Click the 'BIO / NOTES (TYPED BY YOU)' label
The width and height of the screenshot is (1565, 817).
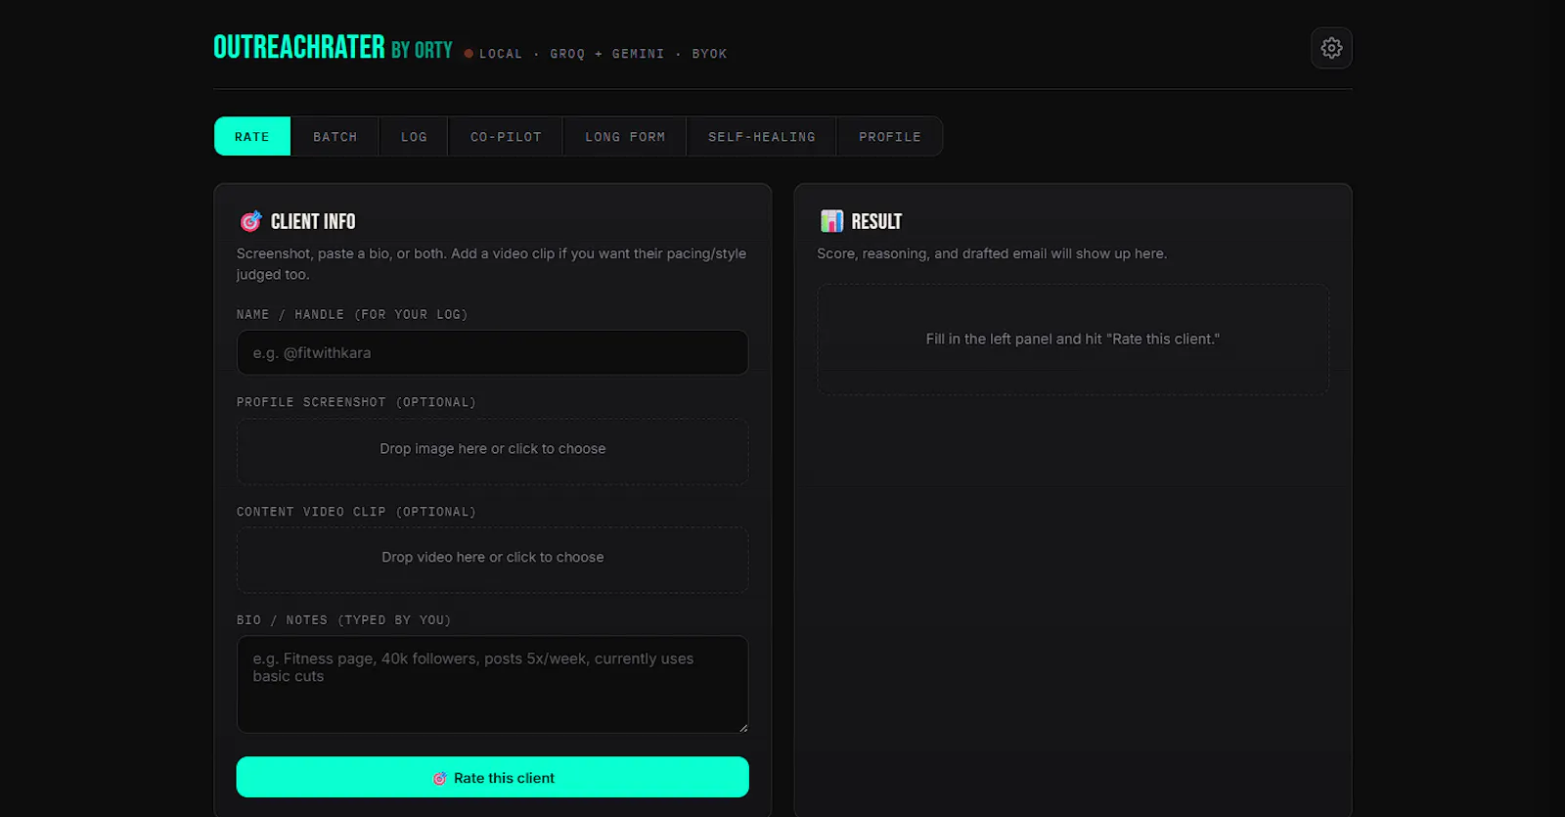pyautogui.click(x=343, y=620)
